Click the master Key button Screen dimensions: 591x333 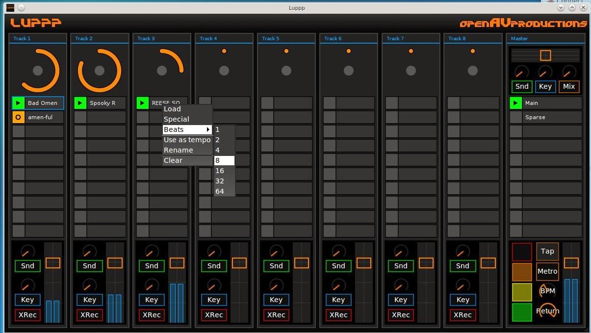pos(545,86)
